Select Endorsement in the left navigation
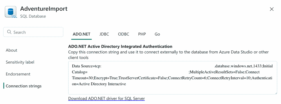 tap(18, 74)
